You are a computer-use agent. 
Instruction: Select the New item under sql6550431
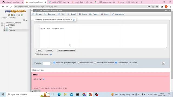10,28
